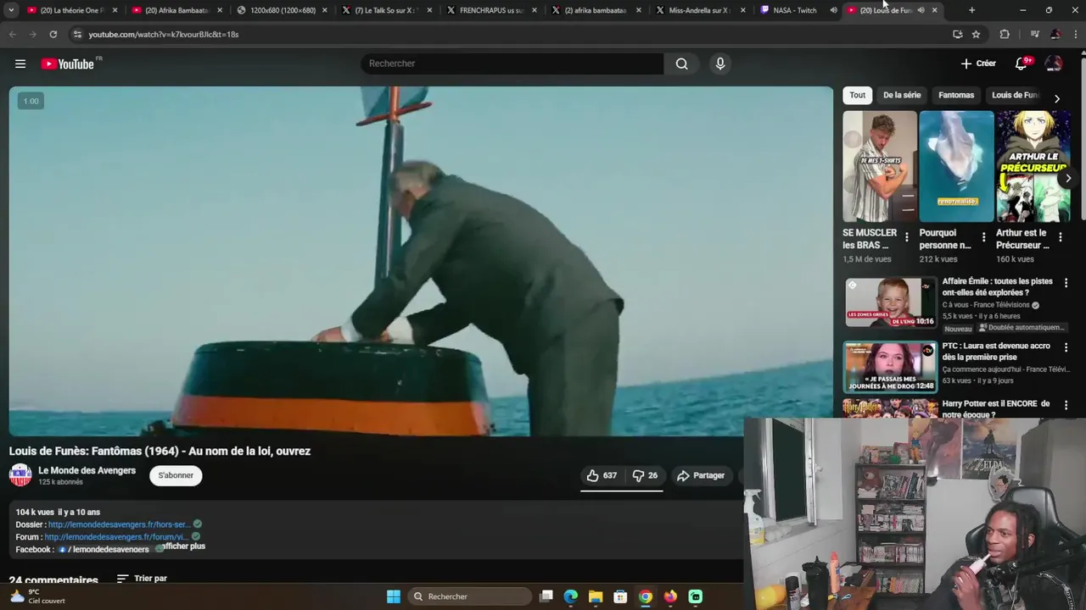Open options for PTC Laura video
Viewport: 1086px width, 610px height.
(x=1066, y=347)
